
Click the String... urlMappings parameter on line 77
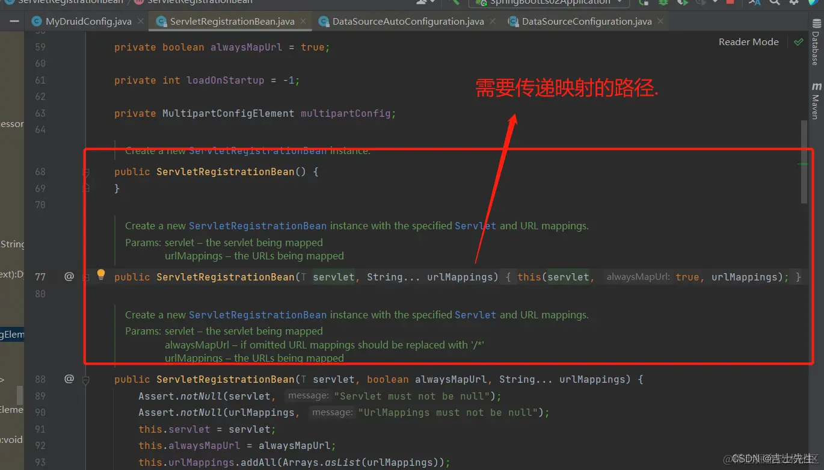pos(430,277)
